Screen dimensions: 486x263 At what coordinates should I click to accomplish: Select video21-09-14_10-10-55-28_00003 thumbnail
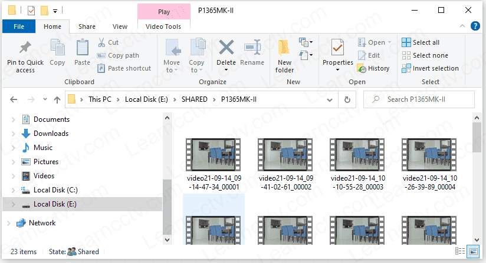[x=357, y=156]
